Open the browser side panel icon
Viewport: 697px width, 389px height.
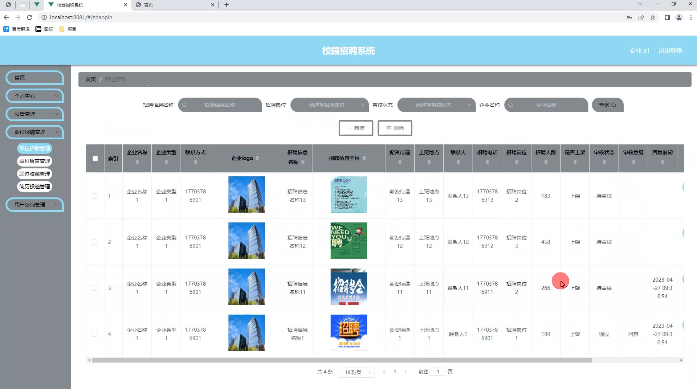pyautogui.click(x=667, y=17)
